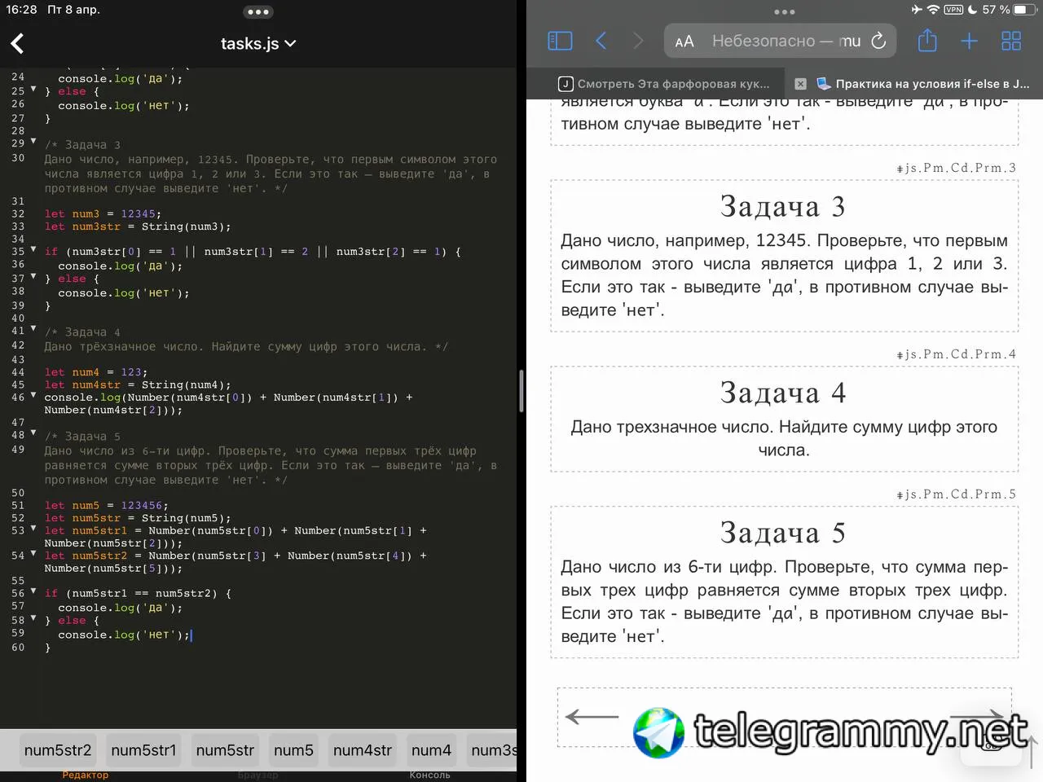Insert the num4str autocomplete suggestion
The image size is (1043, 782).
point(363,750)
